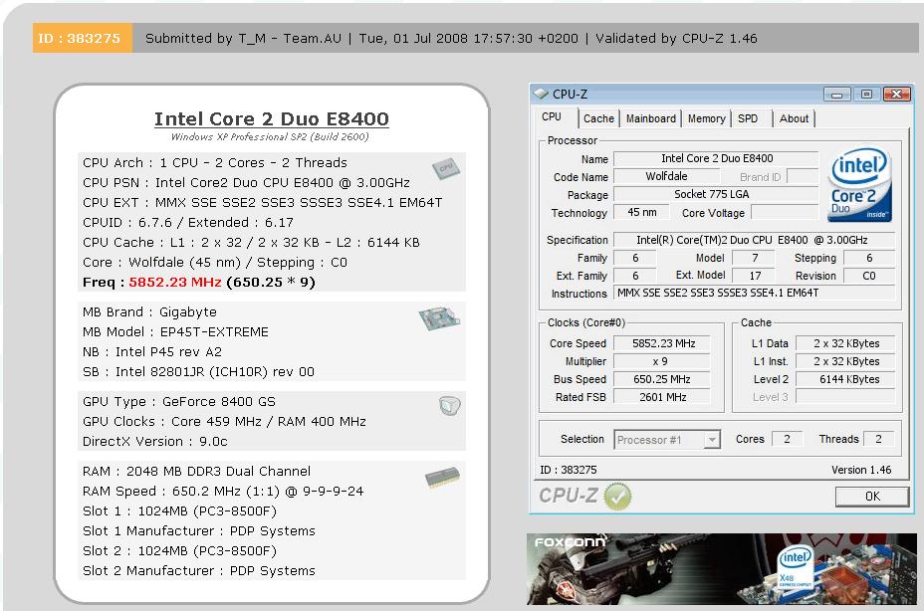
Task: Click the motherboard icon next to MB Brand
Action: (x=440, y=318)
